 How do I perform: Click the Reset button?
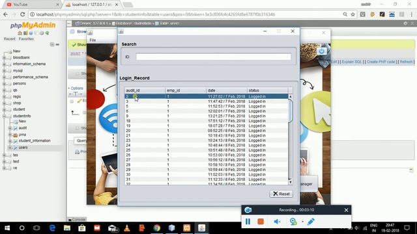pos(281,194)
